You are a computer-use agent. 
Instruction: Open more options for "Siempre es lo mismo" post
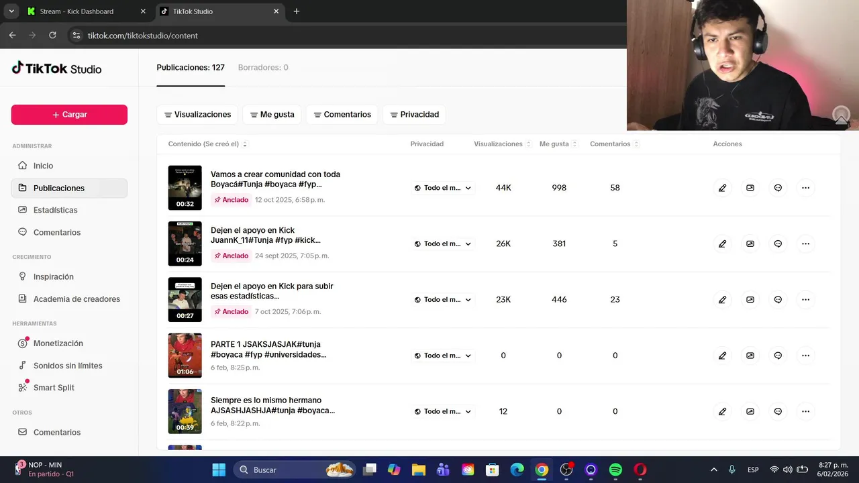pos(805,411)
